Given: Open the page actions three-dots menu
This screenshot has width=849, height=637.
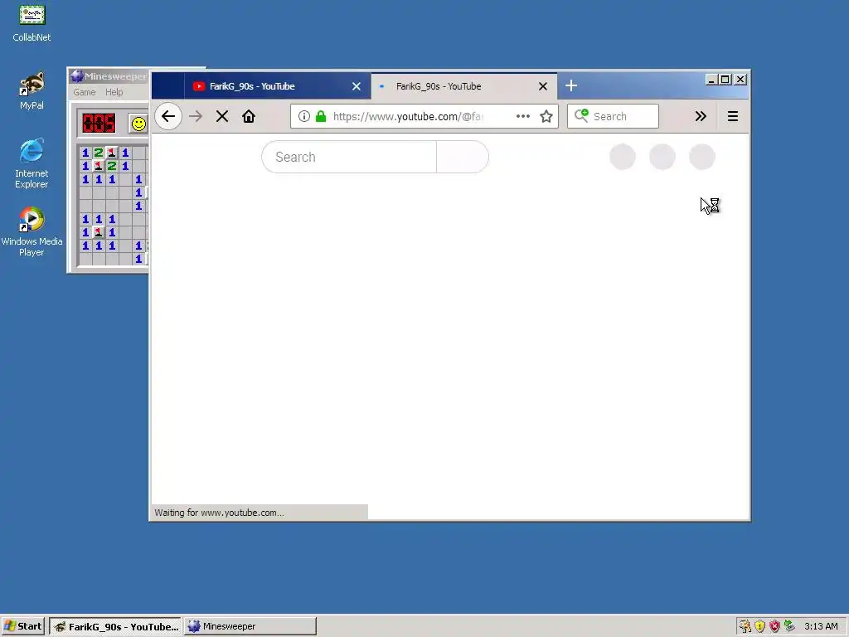Looking at the screenshot, I should point(523,116).
